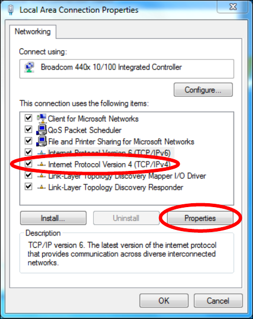Disable Internet Protocol Version 6 checkbox
Image resolution: width=253 pixels, height=319 pixels.
(x=28, y=152)
